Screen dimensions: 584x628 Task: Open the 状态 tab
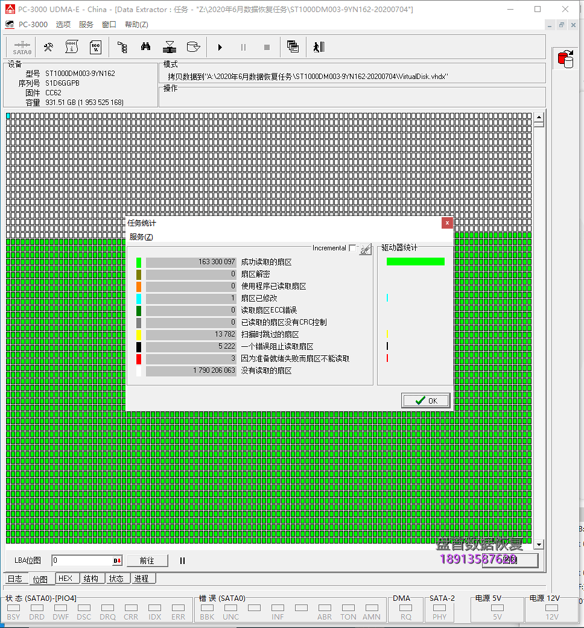pos(116,579)
